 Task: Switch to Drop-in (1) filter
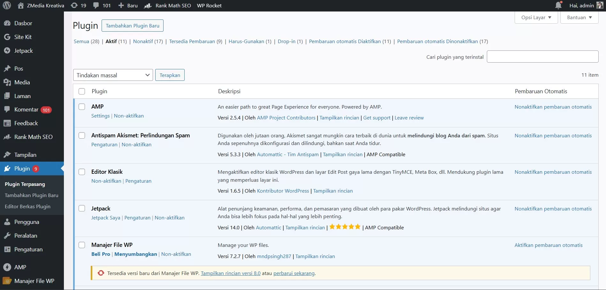(290, 42)
